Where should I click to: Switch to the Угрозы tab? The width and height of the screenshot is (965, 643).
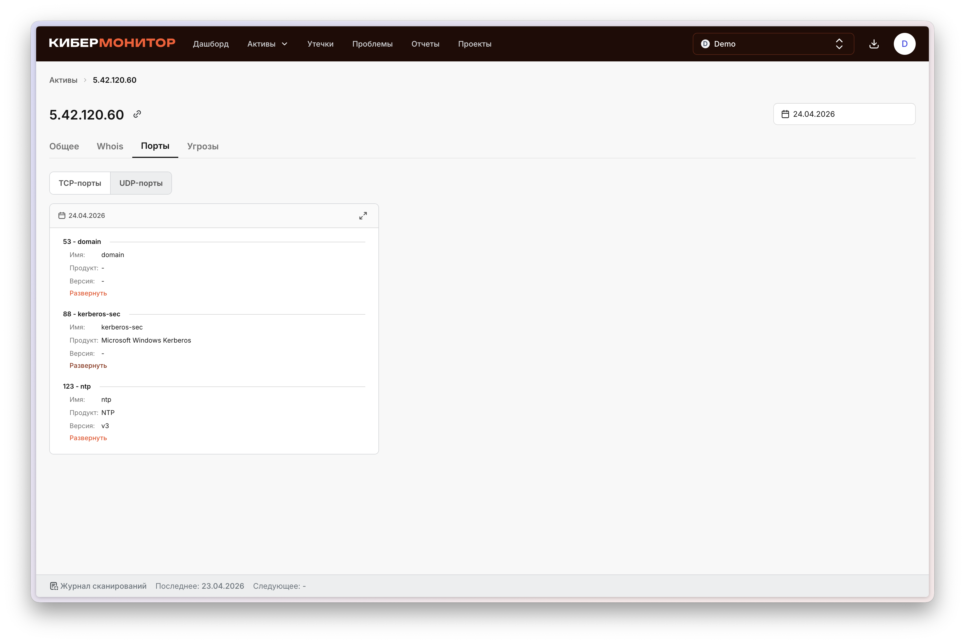tap(203, 146)
